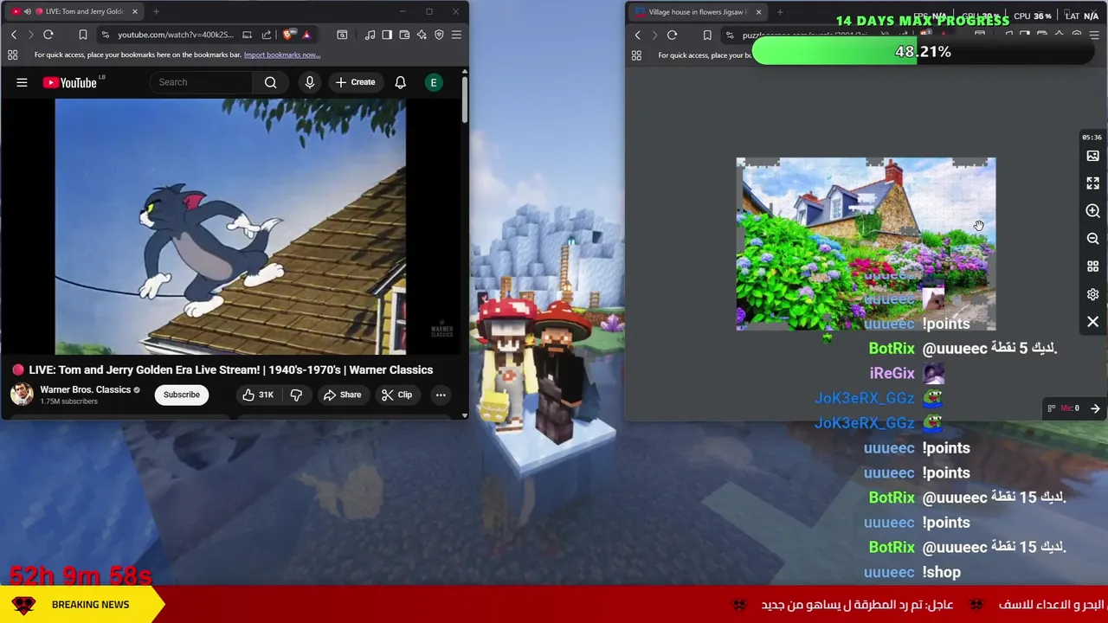Reload the puzzle browser page

pyautogui.click(x=672, y=35)
